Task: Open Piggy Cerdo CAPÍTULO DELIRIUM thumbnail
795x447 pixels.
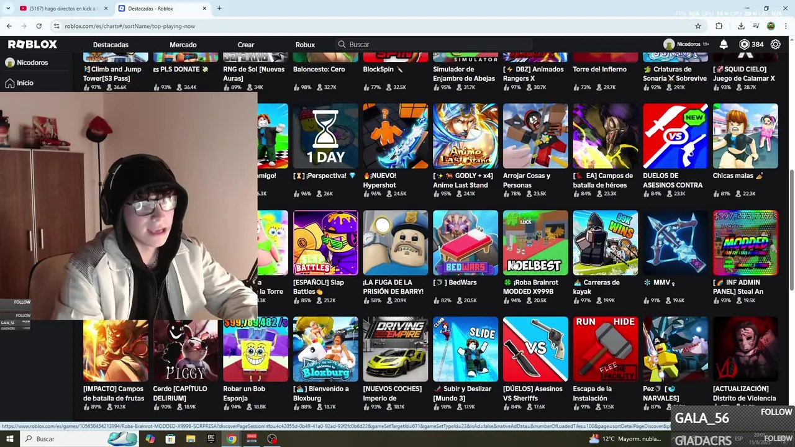Action: point(186,350)
